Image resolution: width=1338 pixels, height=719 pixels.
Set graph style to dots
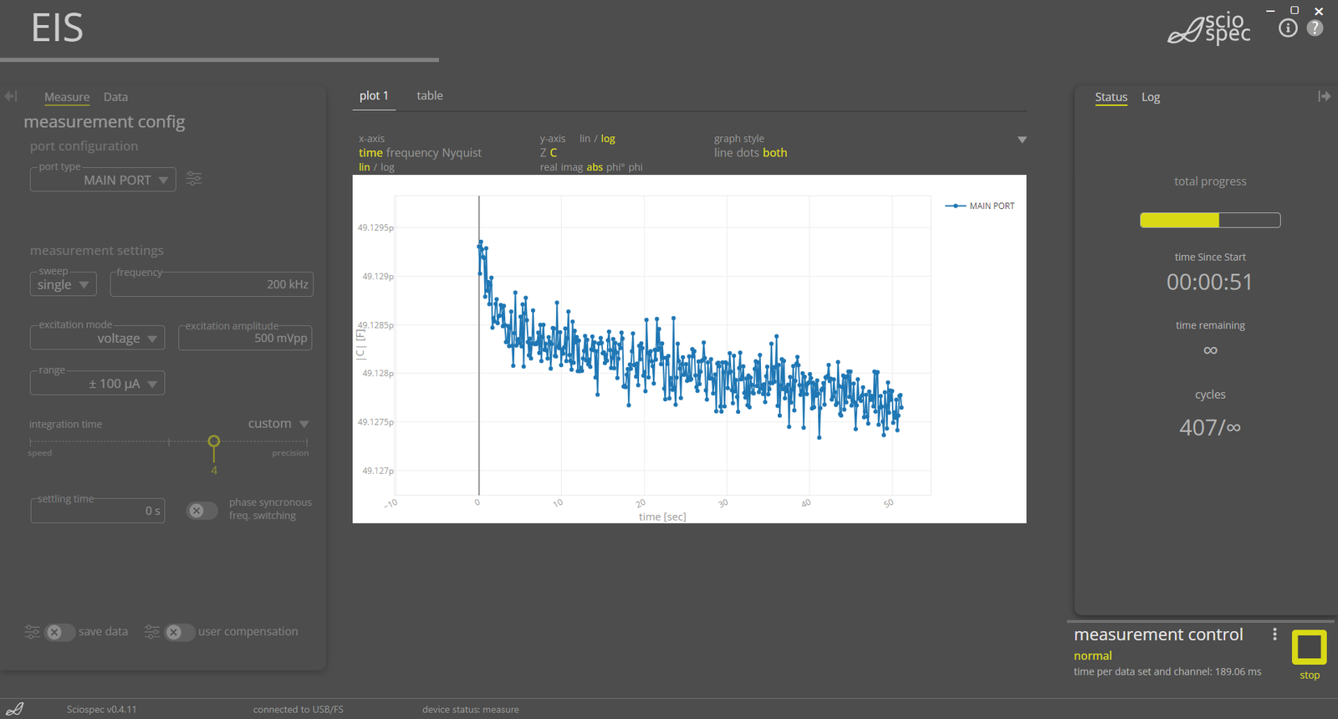tap(748, 153)
